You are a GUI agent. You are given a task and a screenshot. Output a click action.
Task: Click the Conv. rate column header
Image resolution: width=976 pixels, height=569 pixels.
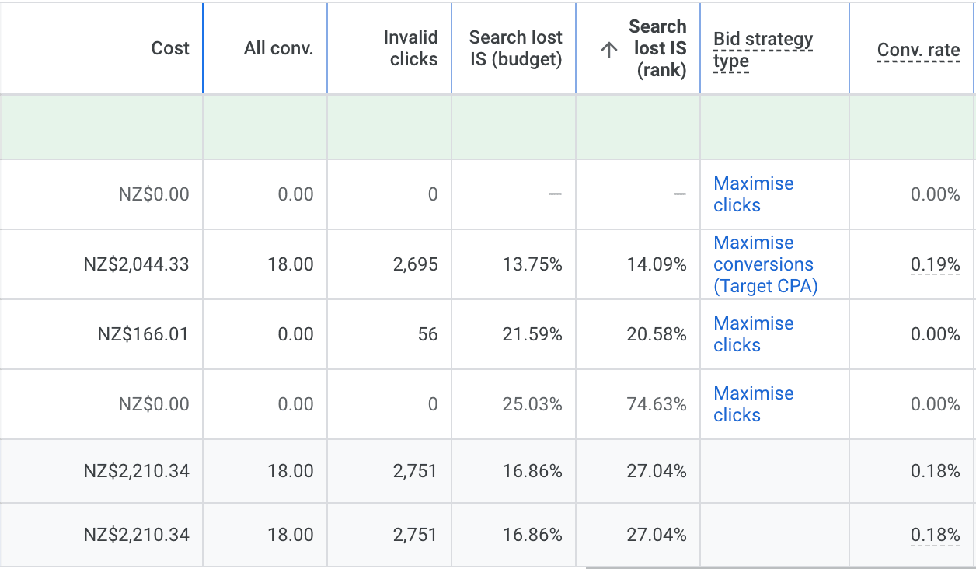tap(918, 51)
